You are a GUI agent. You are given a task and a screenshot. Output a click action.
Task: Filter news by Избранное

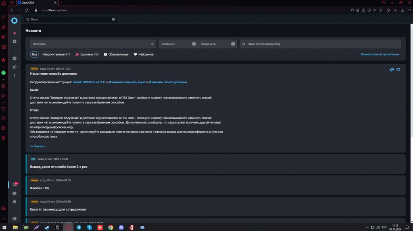coord(144,54)
